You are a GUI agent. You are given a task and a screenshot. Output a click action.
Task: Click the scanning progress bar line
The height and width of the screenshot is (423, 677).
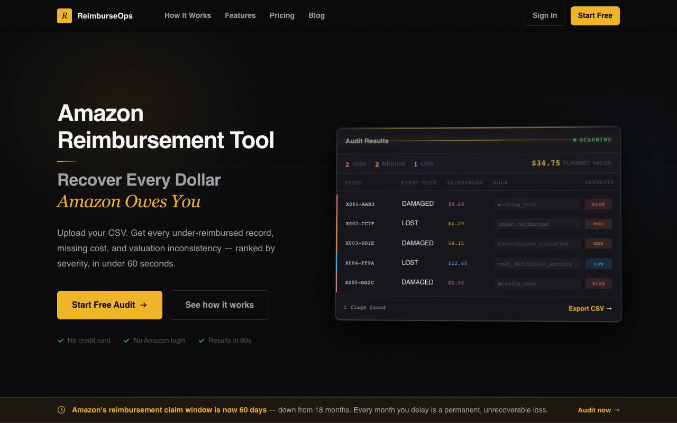pos(480,141)
